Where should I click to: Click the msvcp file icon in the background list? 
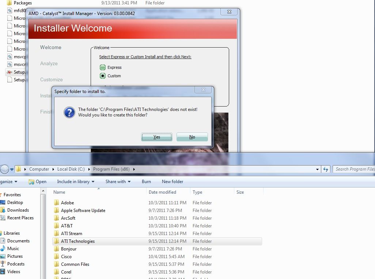coord(10,57)
